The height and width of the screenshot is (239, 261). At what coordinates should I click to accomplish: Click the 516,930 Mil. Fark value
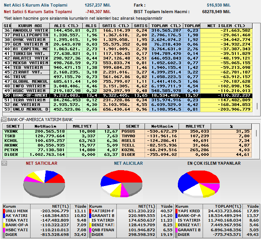tap(218, 5)
